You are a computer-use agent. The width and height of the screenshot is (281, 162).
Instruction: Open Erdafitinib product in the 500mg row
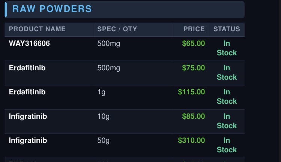27,68
